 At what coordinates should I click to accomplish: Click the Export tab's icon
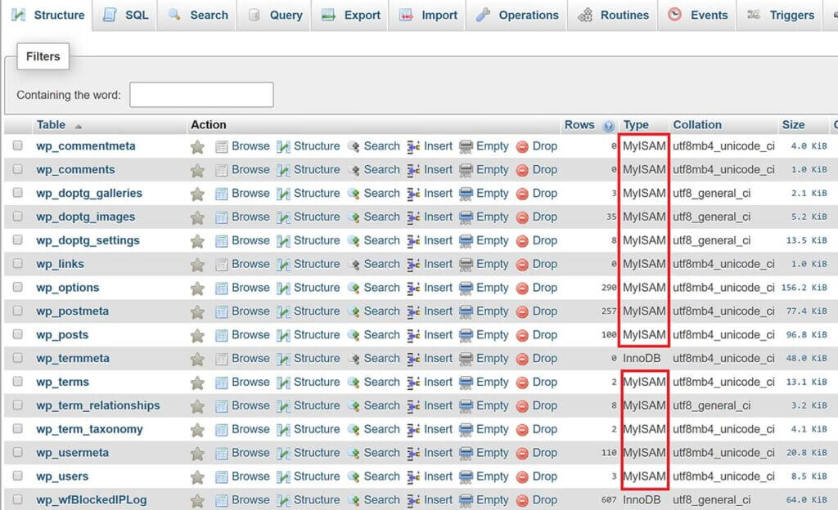click(328, 15)
